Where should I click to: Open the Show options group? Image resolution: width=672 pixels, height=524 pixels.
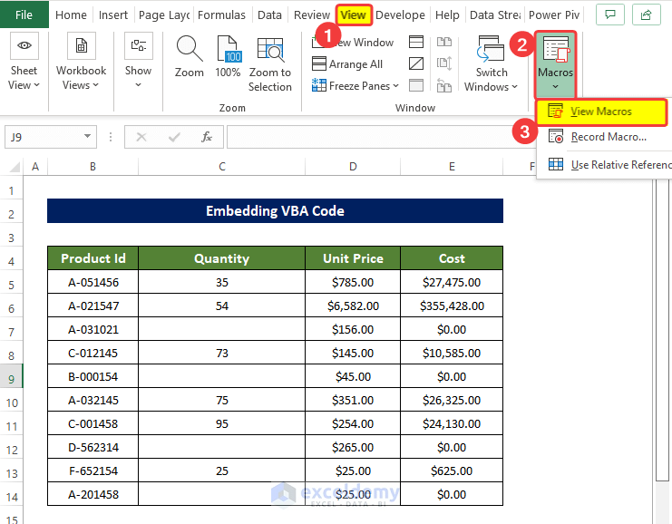pos(138,62)
